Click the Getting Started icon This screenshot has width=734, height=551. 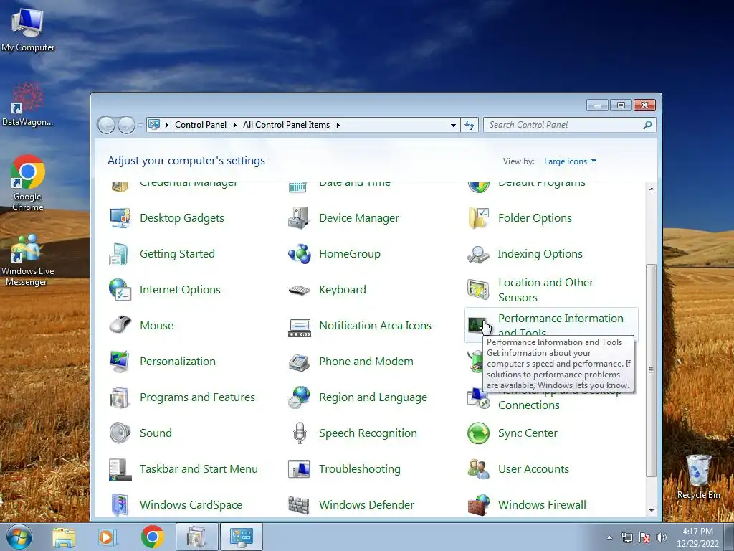120,254
